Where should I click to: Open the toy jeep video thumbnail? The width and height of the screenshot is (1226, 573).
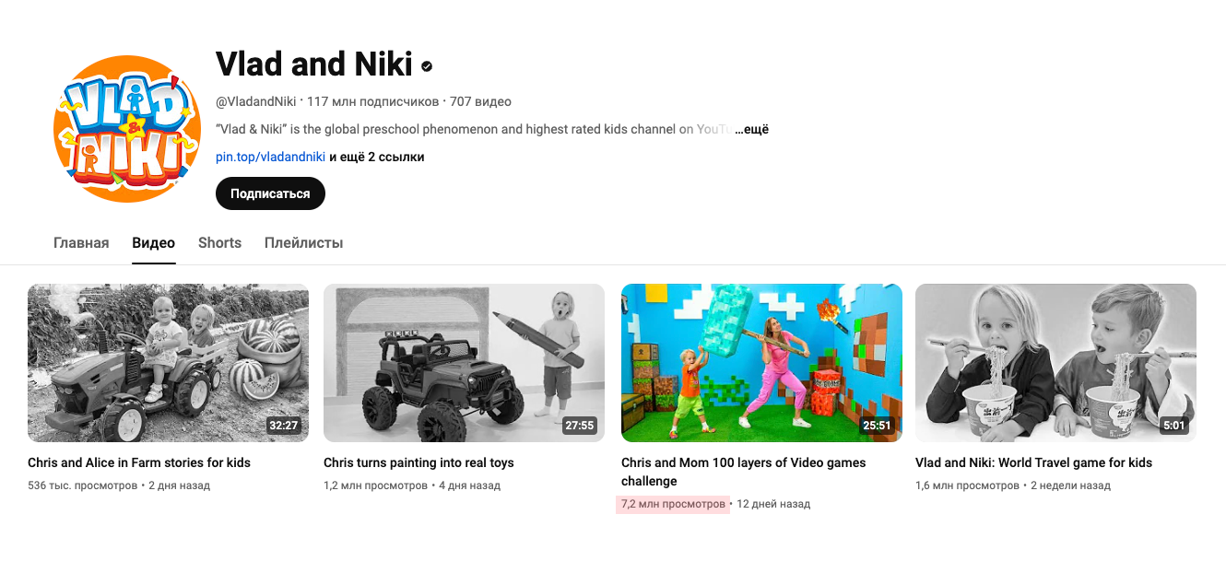pyautogui.click(x=464, y=363)
